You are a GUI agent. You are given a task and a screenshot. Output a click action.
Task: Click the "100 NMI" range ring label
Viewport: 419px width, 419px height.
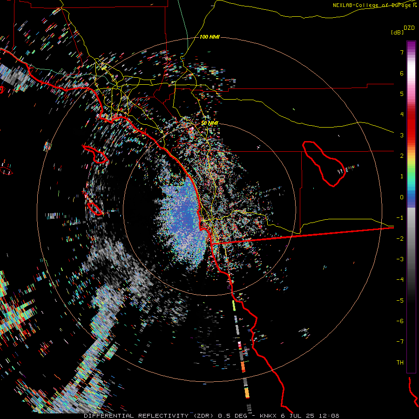pos(209,37)
